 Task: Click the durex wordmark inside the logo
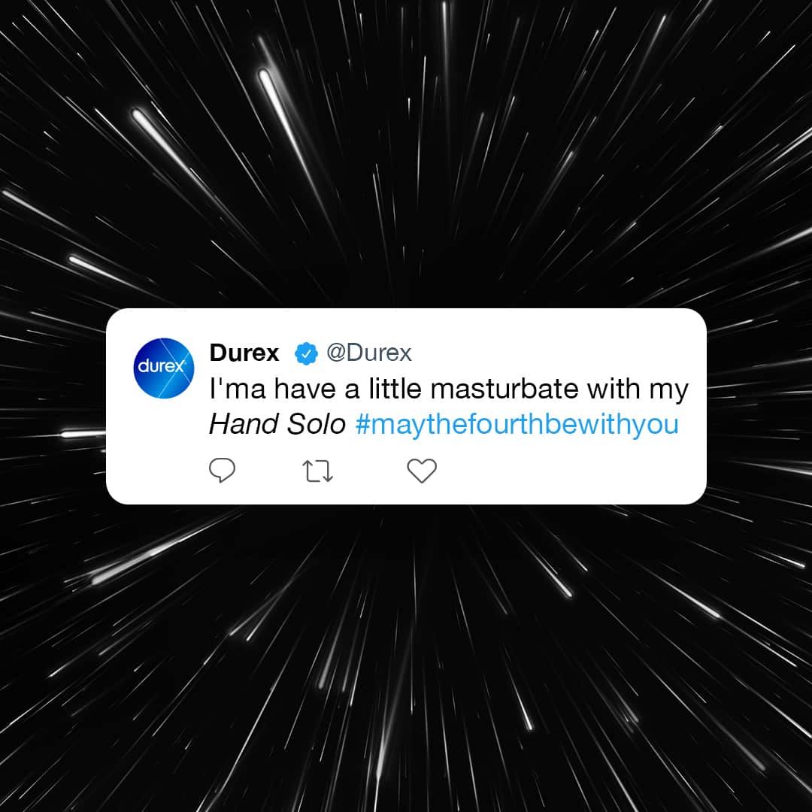click(x=162, y=366)
